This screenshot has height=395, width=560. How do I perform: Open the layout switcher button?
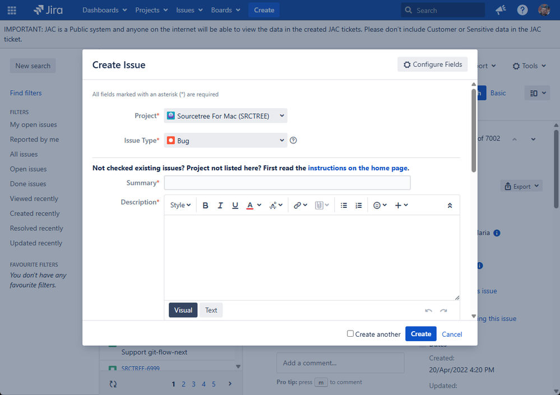[x=538, y=93]
